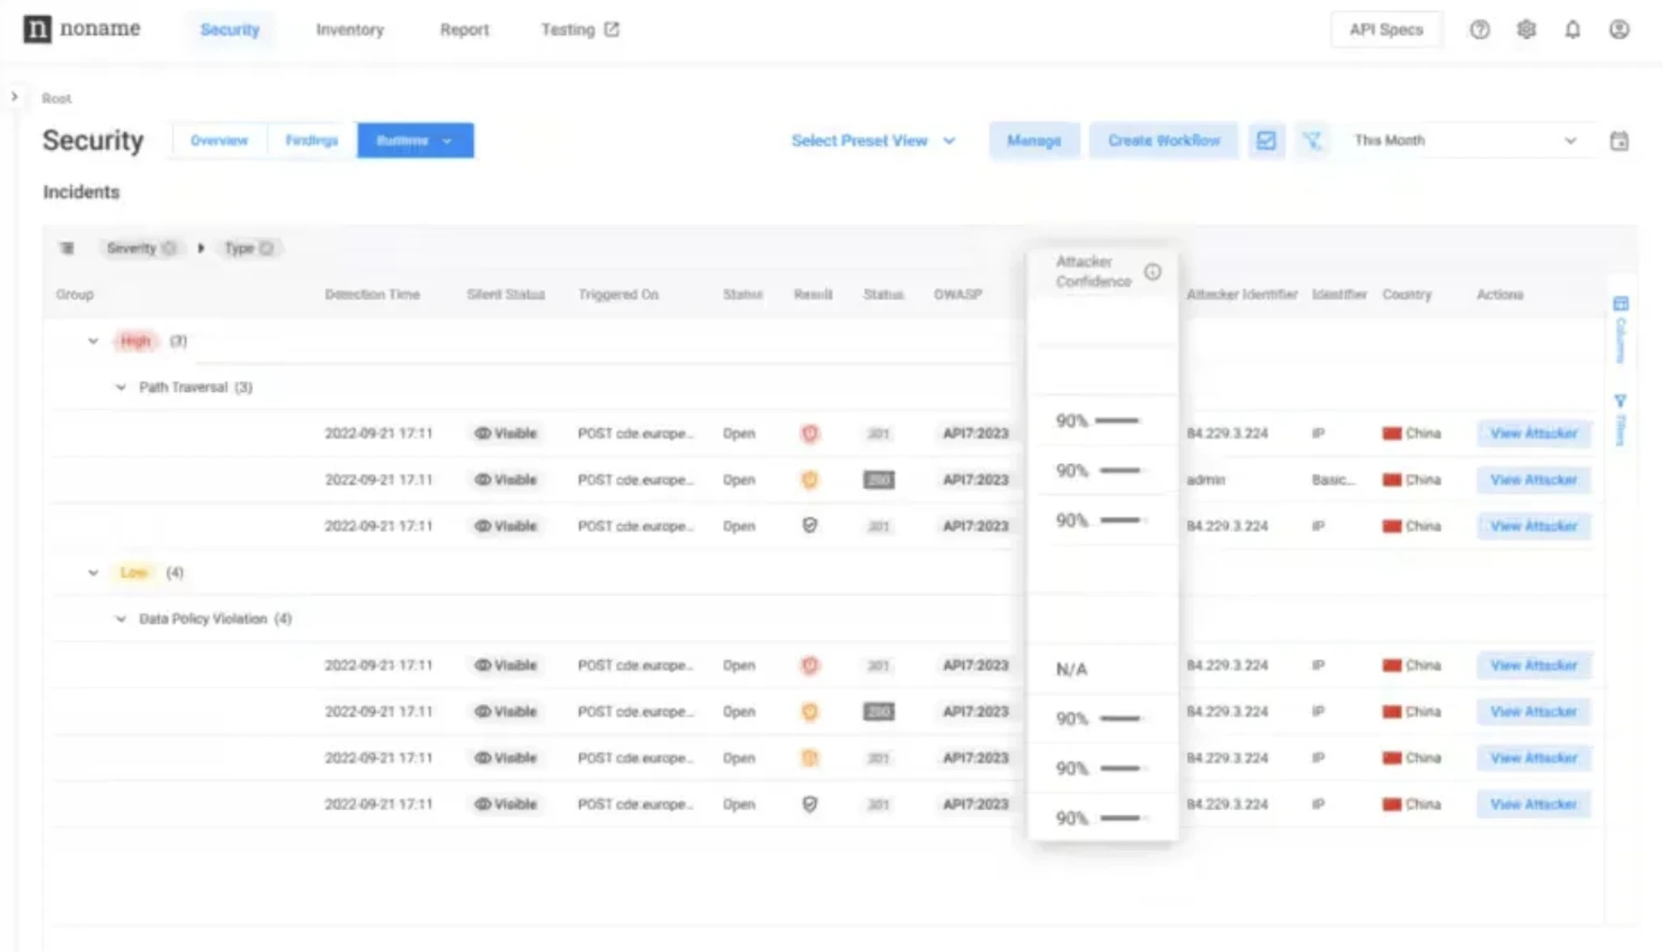Select the Findings tab

pos(311,139)
